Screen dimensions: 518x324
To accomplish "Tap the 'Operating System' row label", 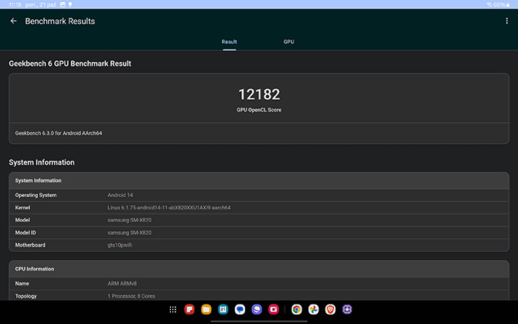I will [x=36, y=195].
